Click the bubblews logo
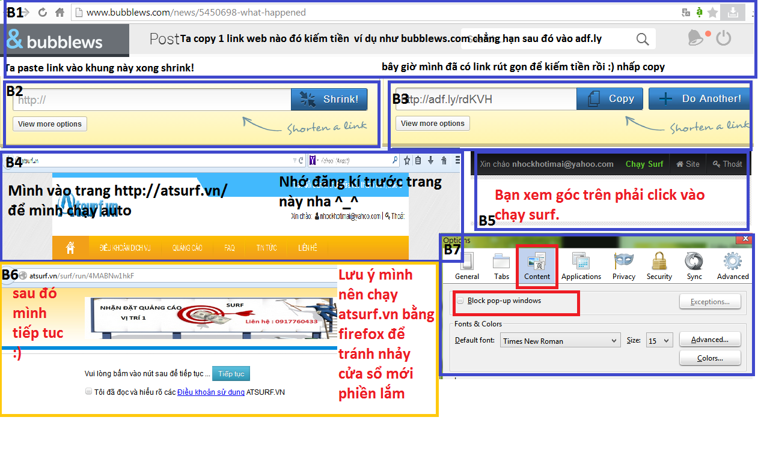Viewport: 758px width, 456px height. tap(55, 40)
